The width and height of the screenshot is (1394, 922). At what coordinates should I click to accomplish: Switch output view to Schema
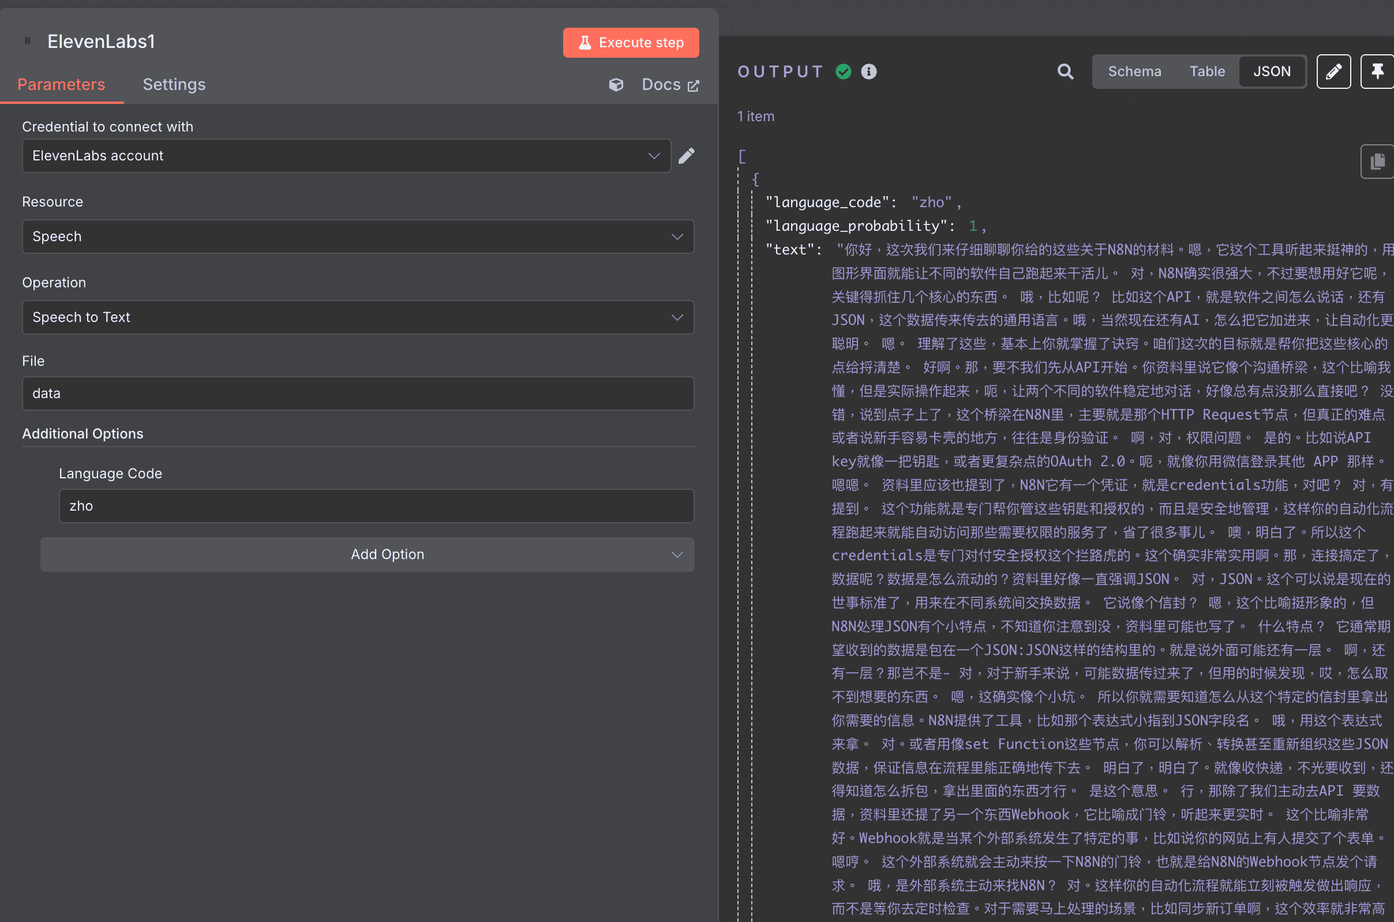1135,71
